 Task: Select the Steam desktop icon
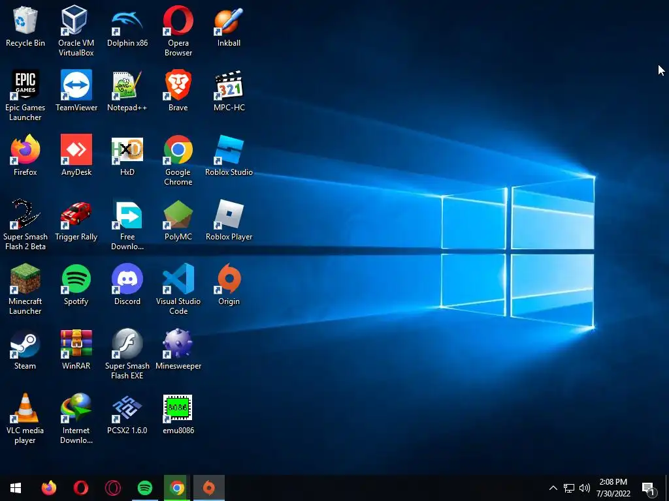[25, 350]
